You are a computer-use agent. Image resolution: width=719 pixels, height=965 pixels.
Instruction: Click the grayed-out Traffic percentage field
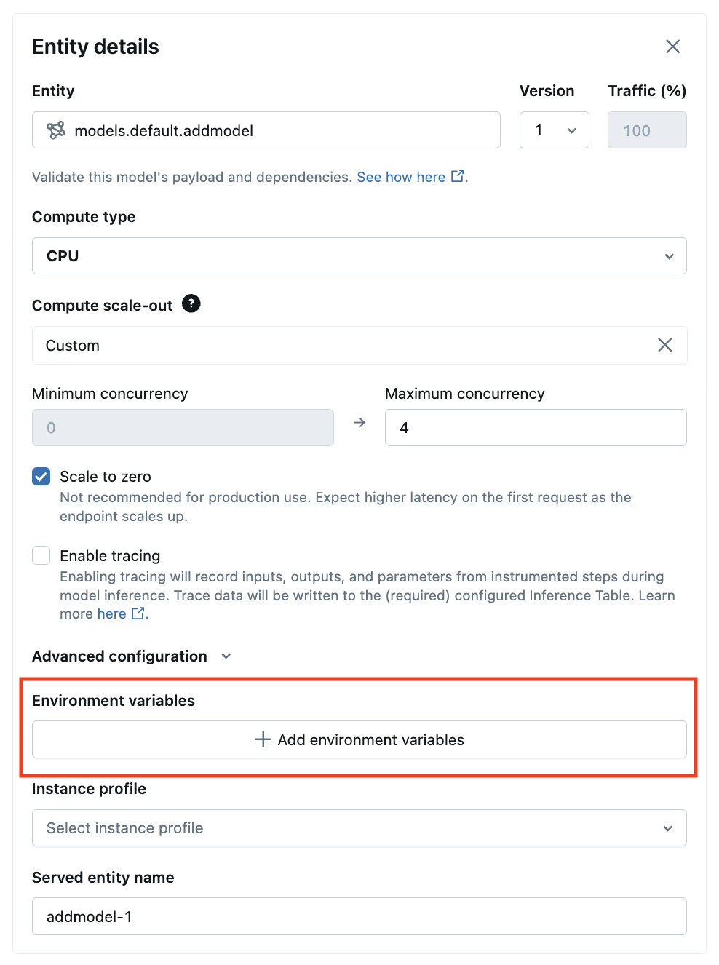646,130
